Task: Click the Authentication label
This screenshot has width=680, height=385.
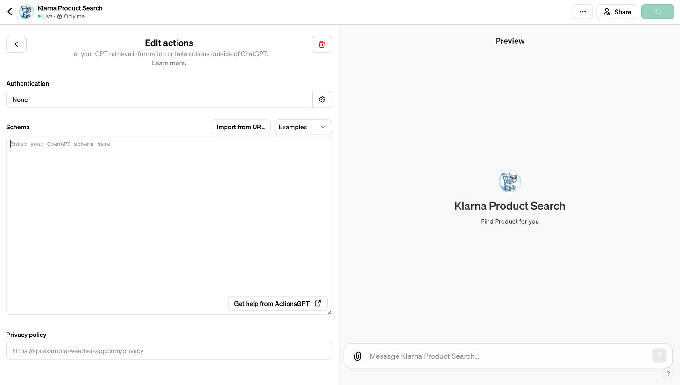Action: [x=28, y=84]
